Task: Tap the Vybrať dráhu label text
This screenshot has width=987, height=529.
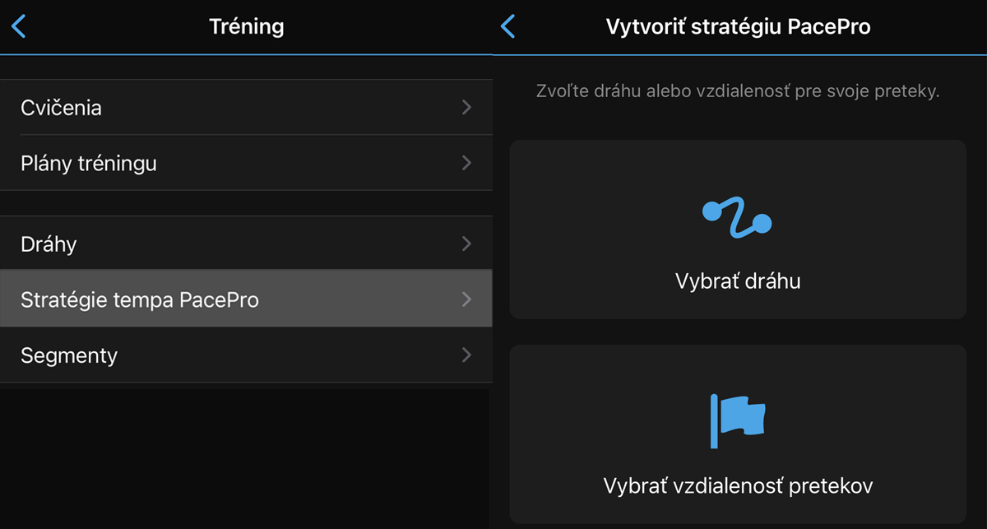Action: coord(738,281)
